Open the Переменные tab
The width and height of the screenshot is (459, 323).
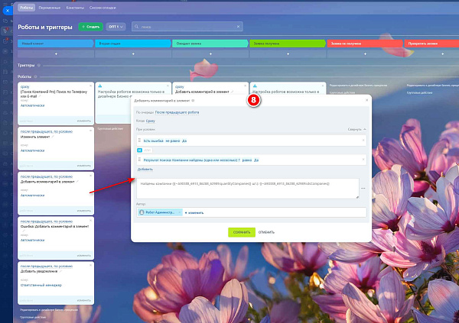coord(50,8)
